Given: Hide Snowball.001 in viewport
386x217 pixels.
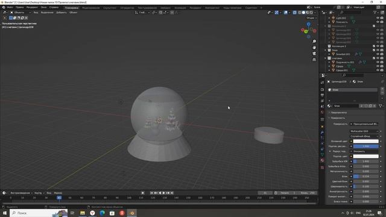Looking at the screenshot, I should pos(378,54).
